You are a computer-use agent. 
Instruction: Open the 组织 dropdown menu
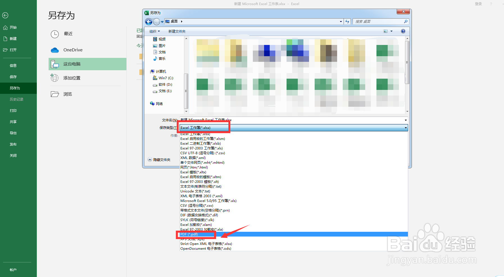pyautogui.click(x=155, y=31)
